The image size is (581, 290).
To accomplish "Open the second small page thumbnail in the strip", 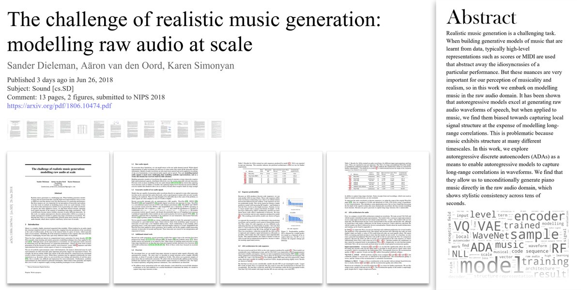I will tap(32, 129).
